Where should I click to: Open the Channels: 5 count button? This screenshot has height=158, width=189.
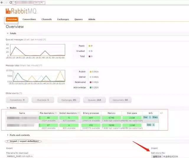coord(43,100)
